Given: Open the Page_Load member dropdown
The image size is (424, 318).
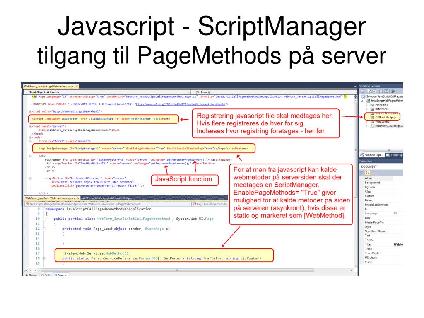Looking at the screenshot, I should pos(210,204).
